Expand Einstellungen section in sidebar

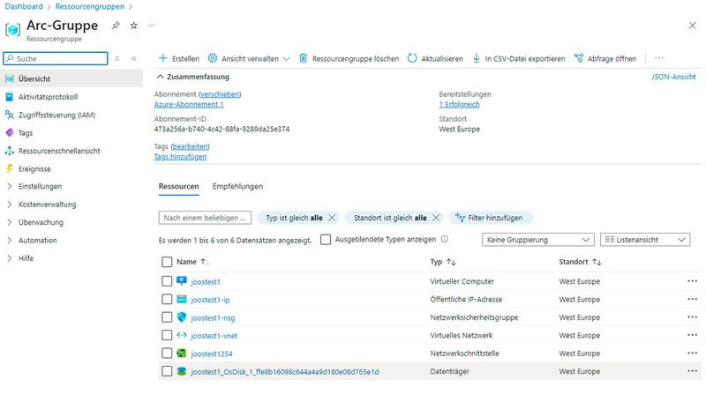pos(10,186)
